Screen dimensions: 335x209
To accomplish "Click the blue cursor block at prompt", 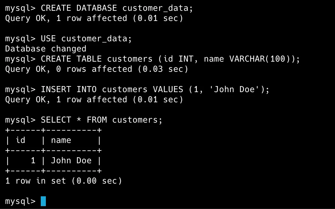I will click(43, 201).
